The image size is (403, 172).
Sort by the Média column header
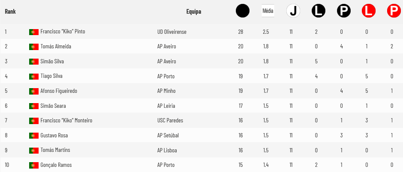click(x=268, y=11)
